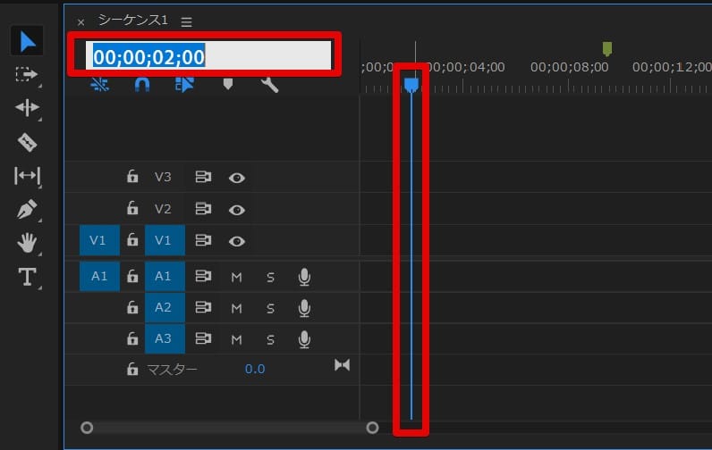Select the Hand tool
Image resolution: width=712 pixels, height=450 pixels.
[x=27, y=243]
